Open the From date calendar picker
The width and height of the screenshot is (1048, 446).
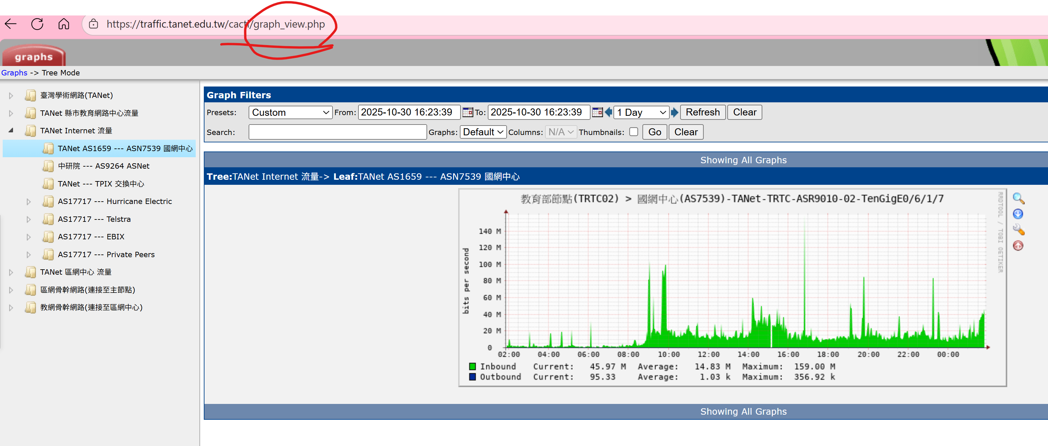click(x=468, y=112)
